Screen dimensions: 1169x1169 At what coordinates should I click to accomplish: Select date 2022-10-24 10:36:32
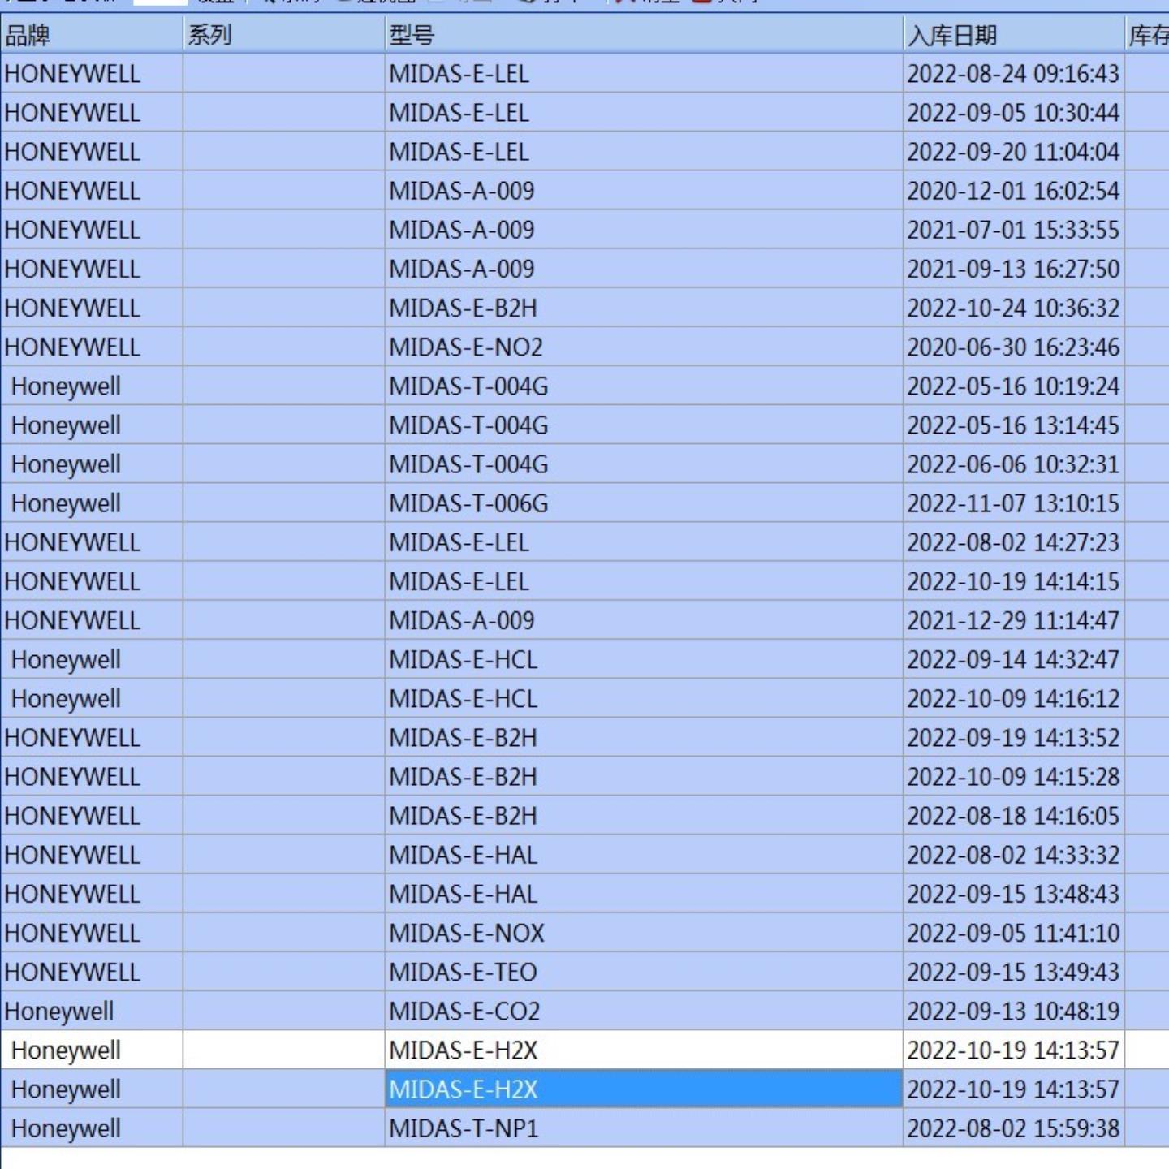pyautogui.click(x=1014, y=308)
